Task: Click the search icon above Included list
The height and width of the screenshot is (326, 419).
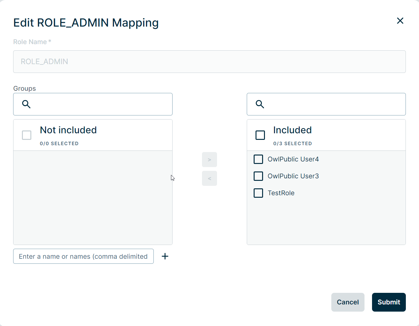Action: (260, 104)
